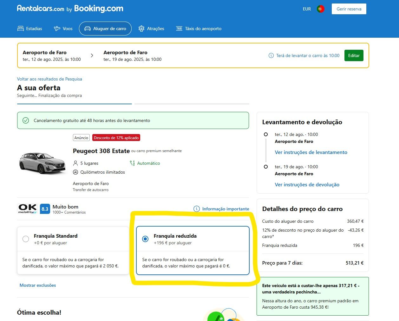Image resolution: width=399 pixels, height=321 pixels.
Task: Open the Peugeot 308 Estate car photo
Action: pos(43,163)
